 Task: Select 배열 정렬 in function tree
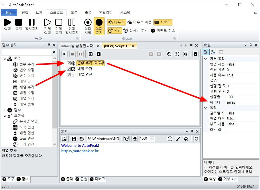click(x=23, y=104)
